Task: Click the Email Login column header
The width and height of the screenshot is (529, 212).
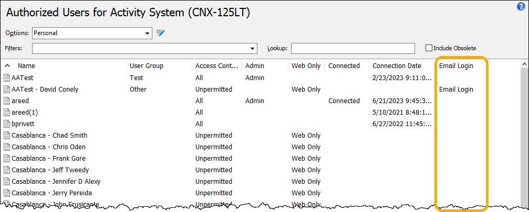Action: coord(456,66)
